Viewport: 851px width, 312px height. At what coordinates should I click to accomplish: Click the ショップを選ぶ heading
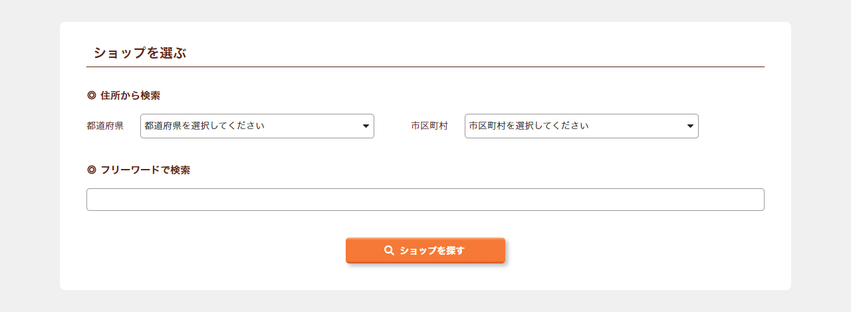(140, 53)
